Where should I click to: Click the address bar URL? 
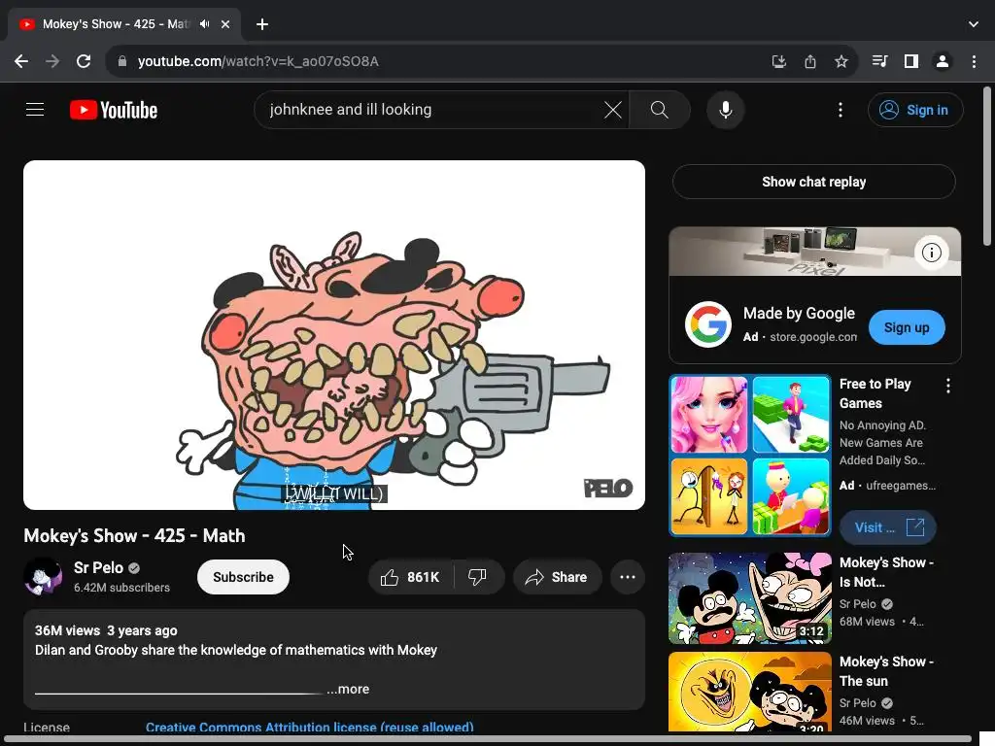(258, 61)
